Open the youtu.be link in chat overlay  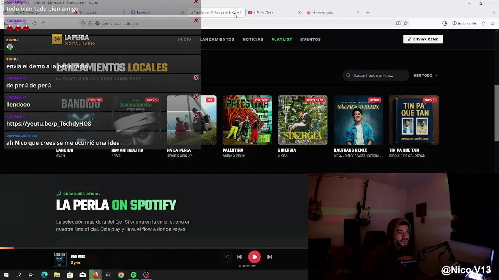49,124
